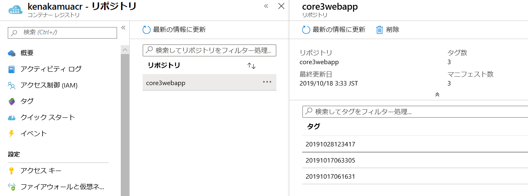Viewport: 528px width, 196px height.
Task: Delete the repository with 削除 button
Action: pos(388,29)
